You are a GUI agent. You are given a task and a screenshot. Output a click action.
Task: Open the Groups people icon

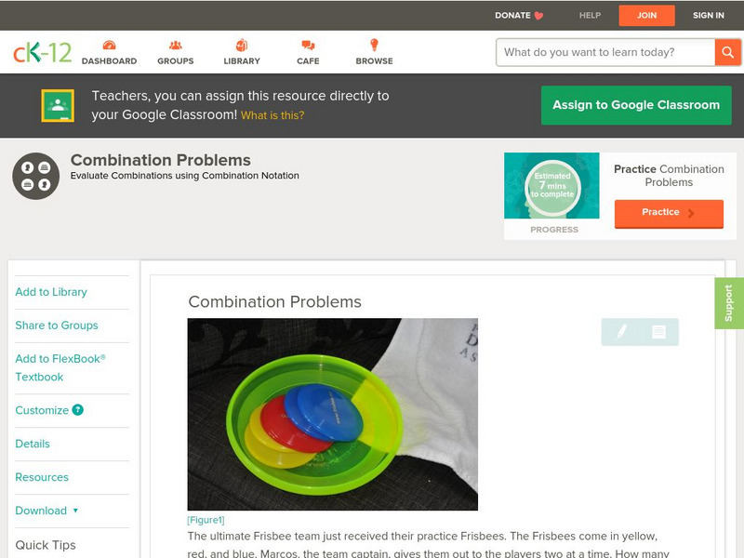tap(175, 45)
